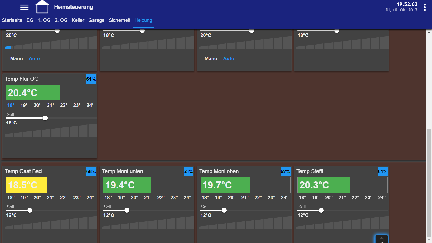Click the house logo icon
This screenshot has height=243, width=432.
[x=42, y=6]
